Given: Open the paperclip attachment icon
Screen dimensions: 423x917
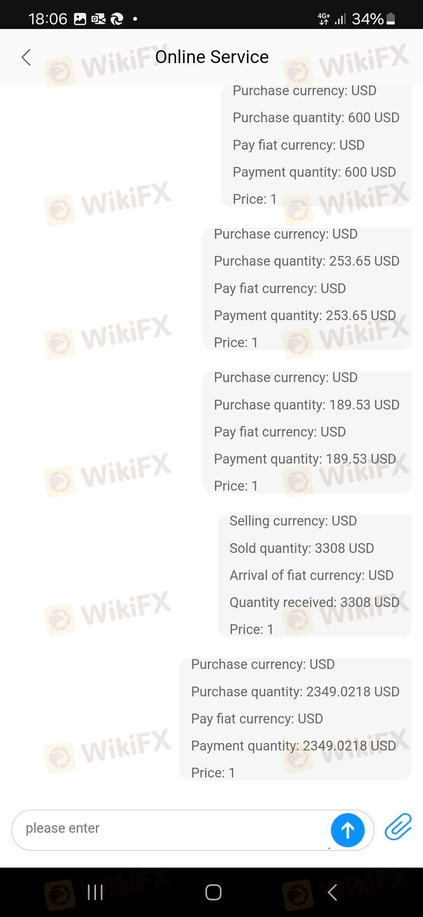Looking at the screenshot, I should tap(398, 826).
